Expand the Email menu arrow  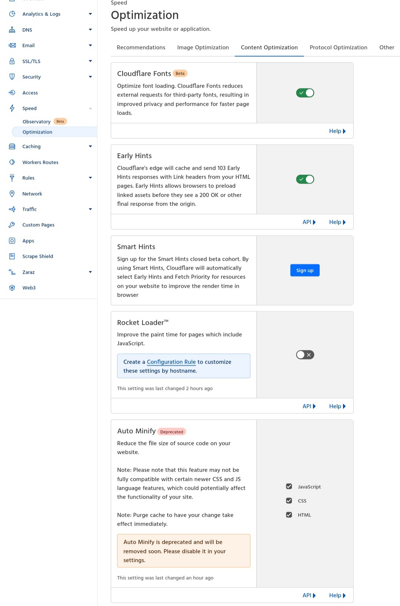90,45
